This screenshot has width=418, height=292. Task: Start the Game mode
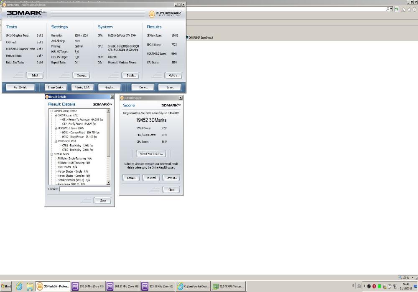coord(170,87)
